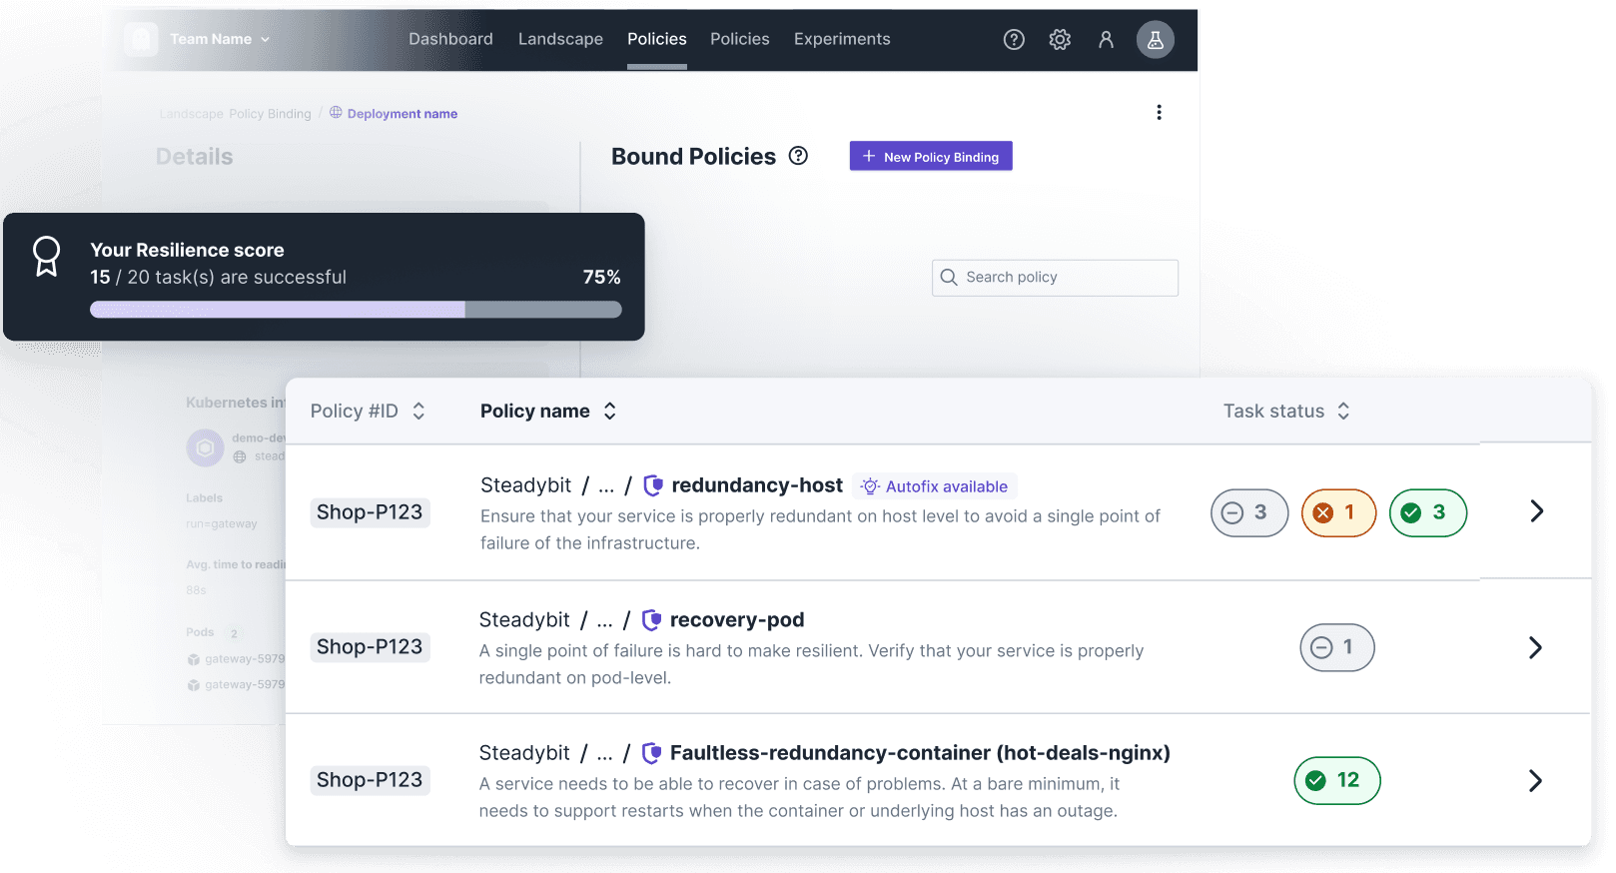1616x873 pixels.
Task: Open the flask avatar icon in navbar
Action: 1156,40
